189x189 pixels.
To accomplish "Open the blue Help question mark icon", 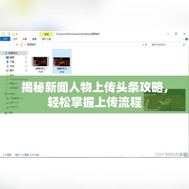I will [186, 39].
